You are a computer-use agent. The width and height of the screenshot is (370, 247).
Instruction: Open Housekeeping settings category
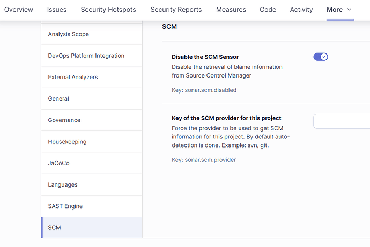coord(92,142)
